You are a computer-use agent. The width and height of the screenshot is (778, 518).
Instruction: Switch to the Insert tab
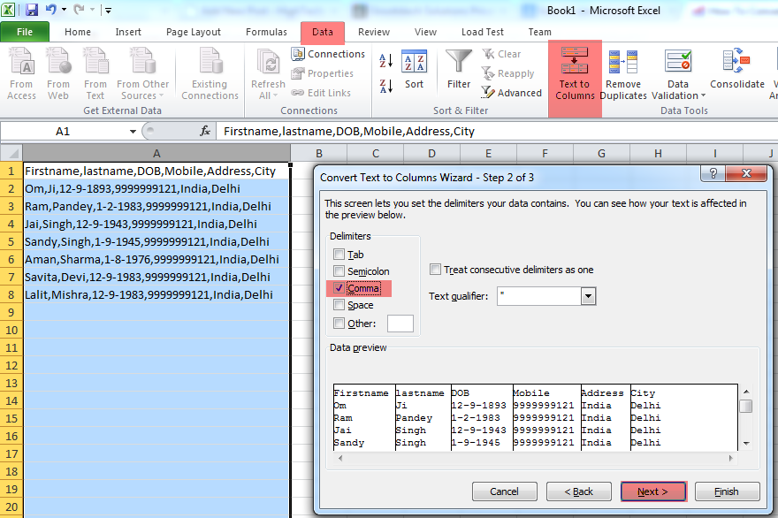point(128,32)
